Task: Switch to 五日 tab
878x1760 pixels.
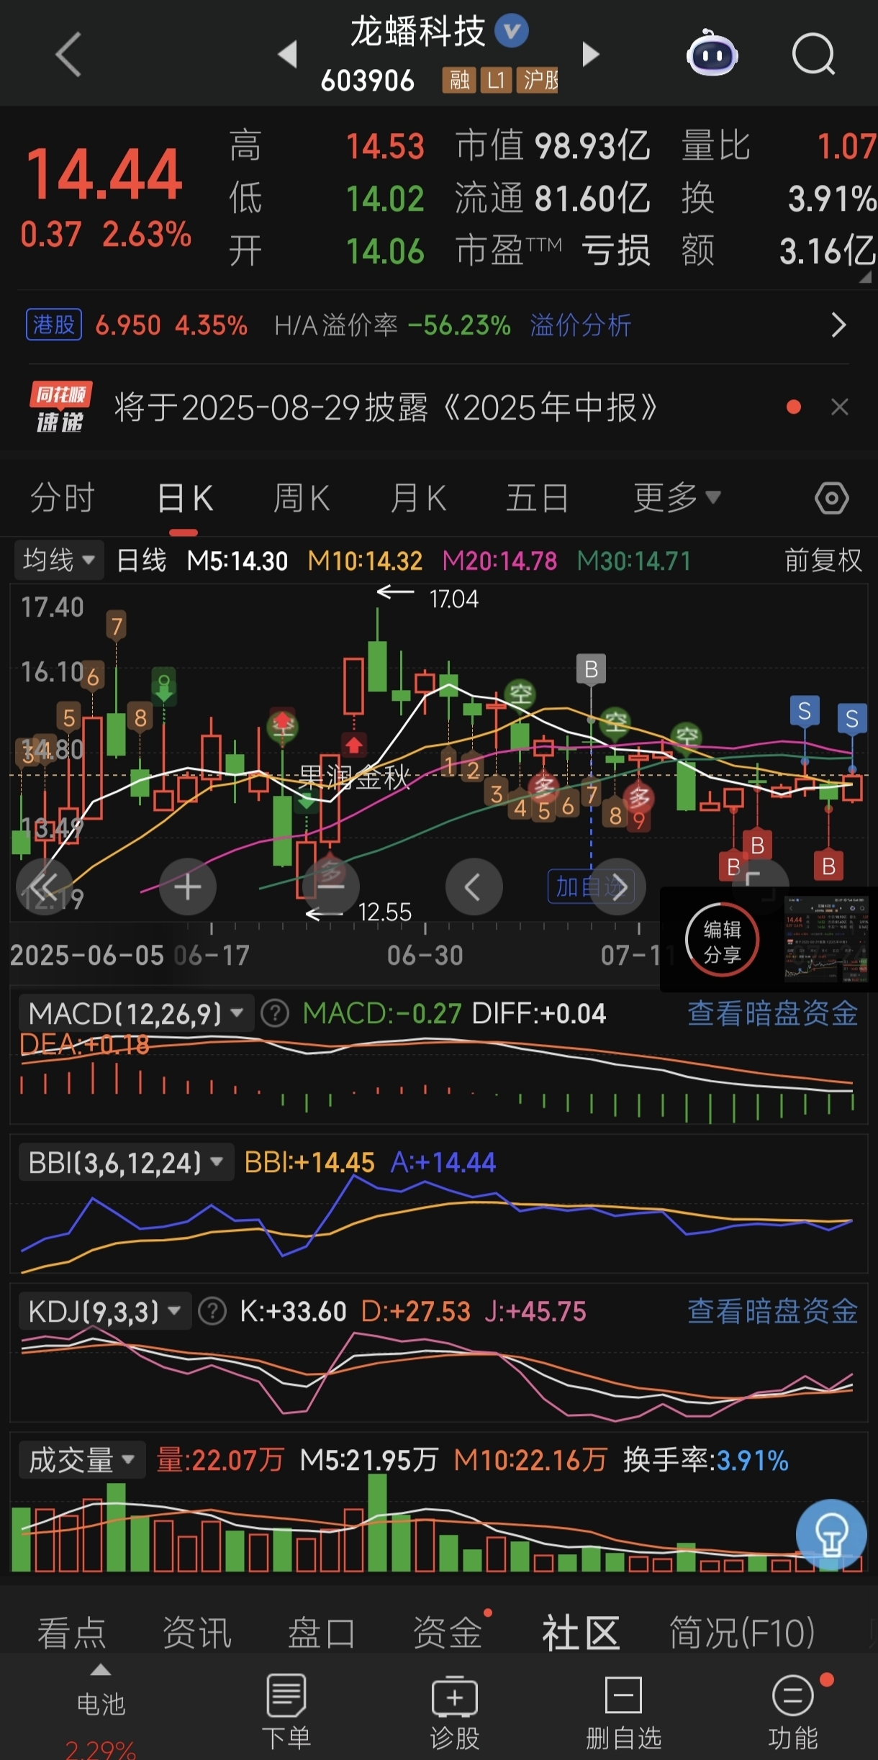Action: (538, 498)
